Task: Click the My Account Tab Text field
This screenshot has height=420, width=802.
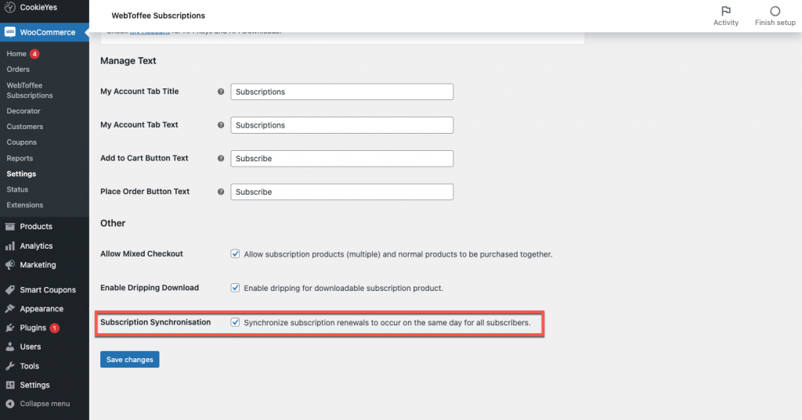Action: [x=341, y=125]
